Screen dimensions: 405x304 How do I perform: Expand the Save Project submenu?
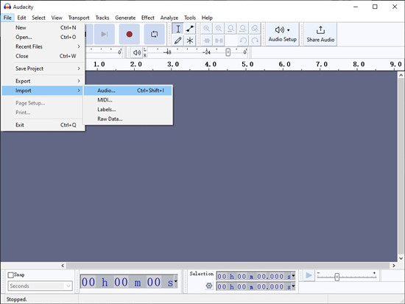(x=43, y=68)
